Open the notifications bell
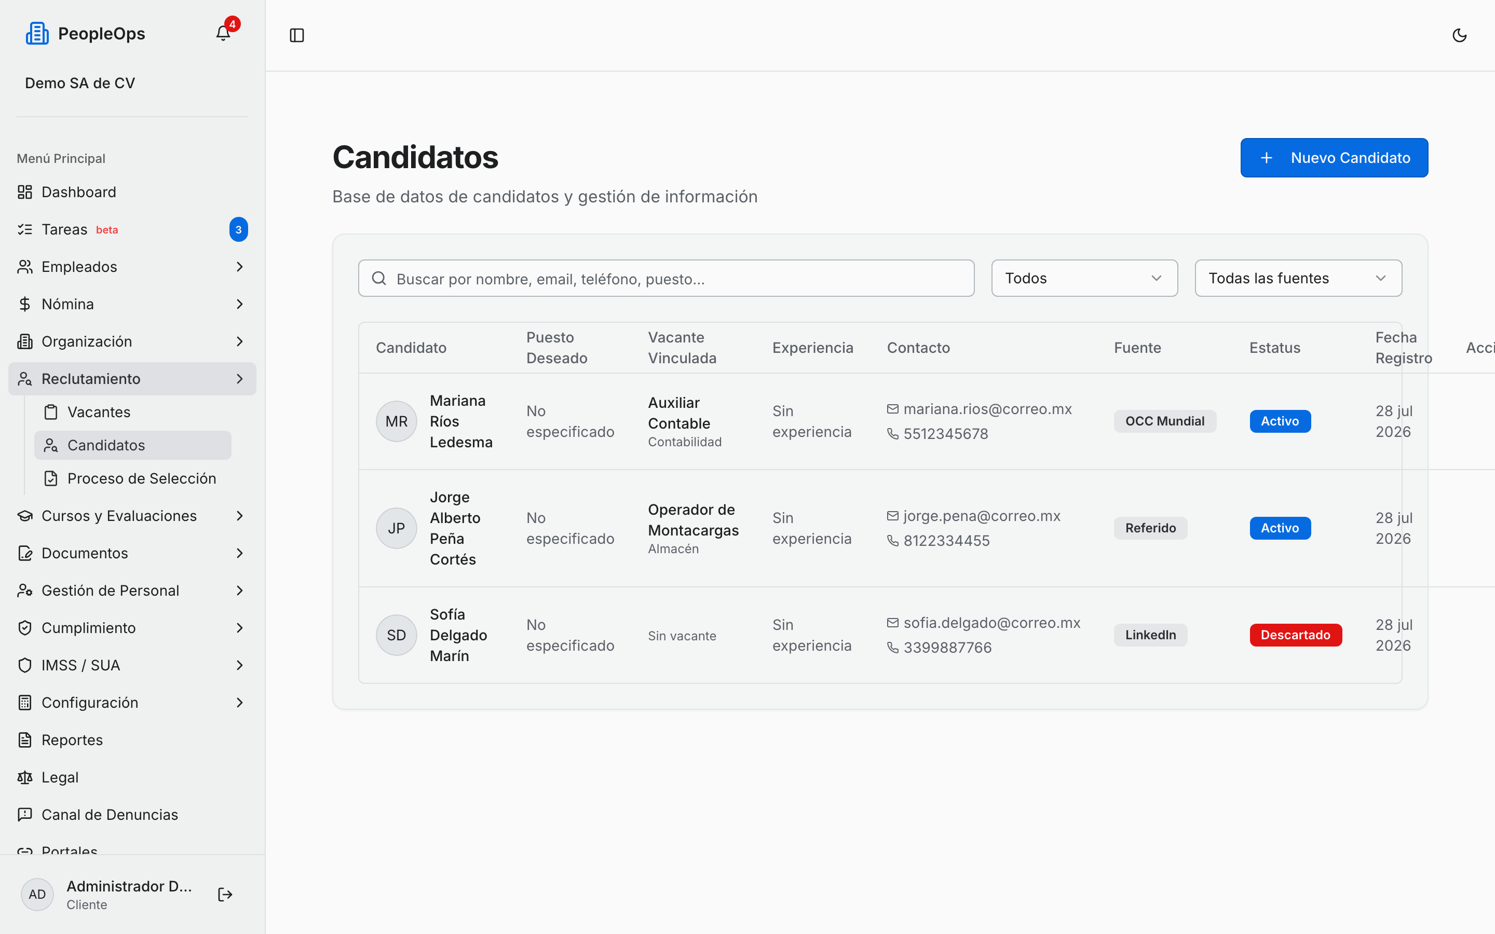1495x934 pixels. pos(223,33)
